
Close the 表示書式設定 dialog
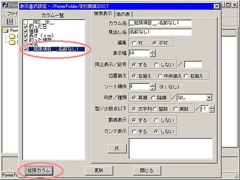click(217, 6)
